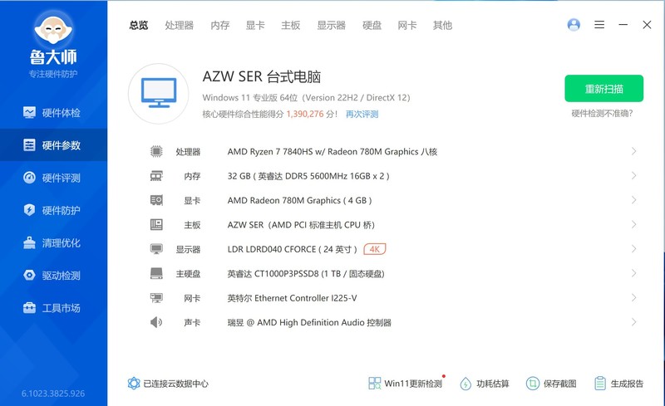
Task: Open the hamburger menu icon
Action: pos(599,25)
